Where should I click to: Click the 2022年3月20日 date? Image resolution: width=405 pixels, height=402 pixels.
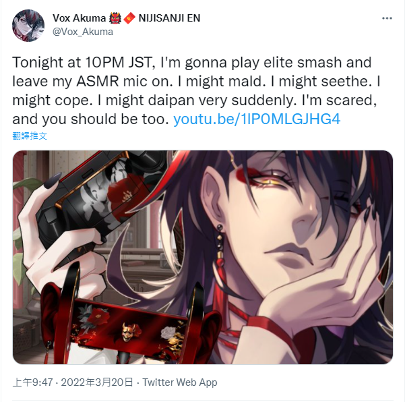pos(97,382)
